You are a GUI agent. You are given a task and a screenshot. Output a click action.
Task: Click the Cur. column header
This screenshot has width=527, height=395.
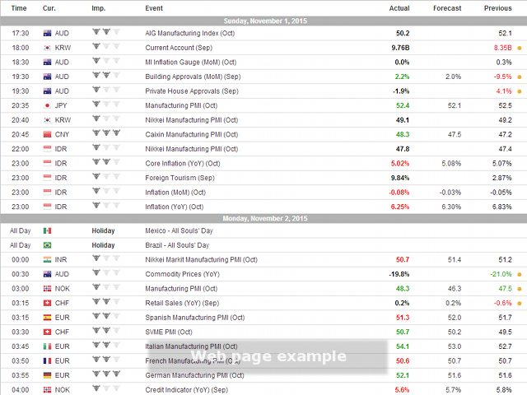point(49,8)
